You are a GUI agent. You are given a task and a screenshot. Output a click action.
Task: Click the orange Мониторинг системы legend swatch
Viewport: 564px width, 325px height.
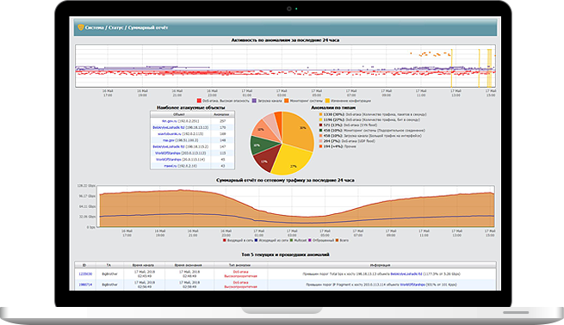tap(287, 101)
